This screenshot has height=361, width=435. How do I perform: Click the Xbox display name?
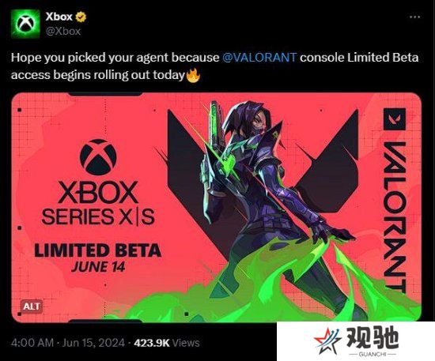(59, 17)
